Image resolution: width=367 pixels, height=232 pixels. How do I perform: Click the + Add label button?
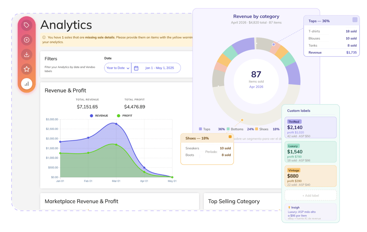(310, 196)
